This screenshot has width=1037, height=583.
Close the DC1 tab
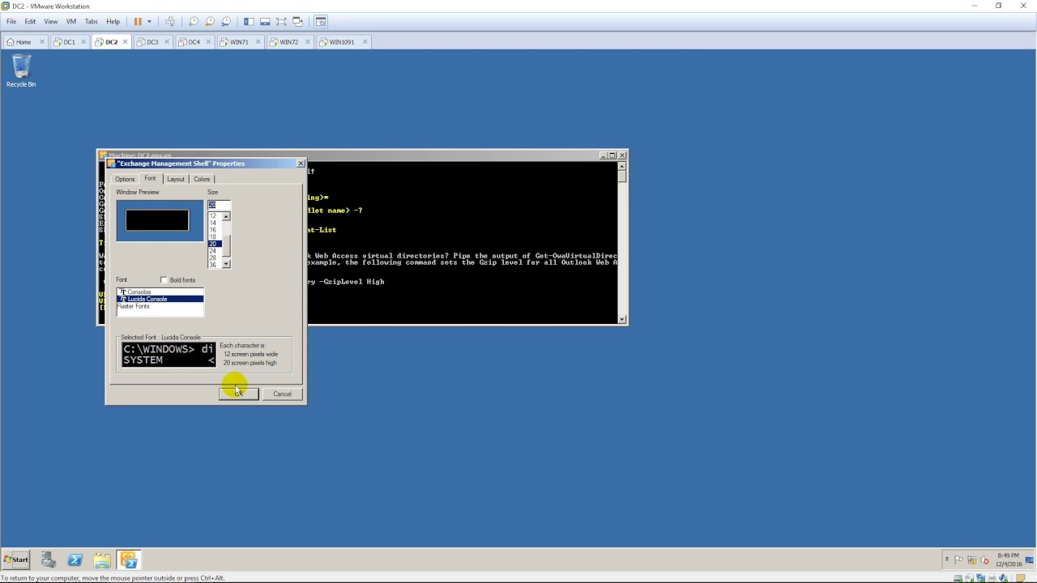tap(83, 42)
